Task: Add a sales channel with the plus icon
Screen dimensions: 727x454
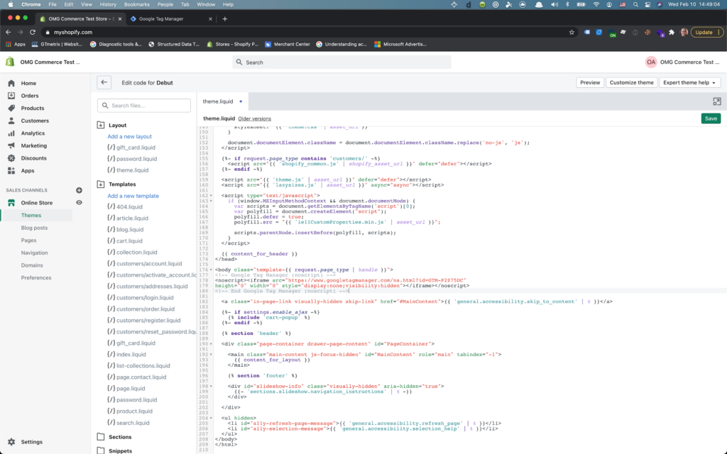Action: pos(79,190)
